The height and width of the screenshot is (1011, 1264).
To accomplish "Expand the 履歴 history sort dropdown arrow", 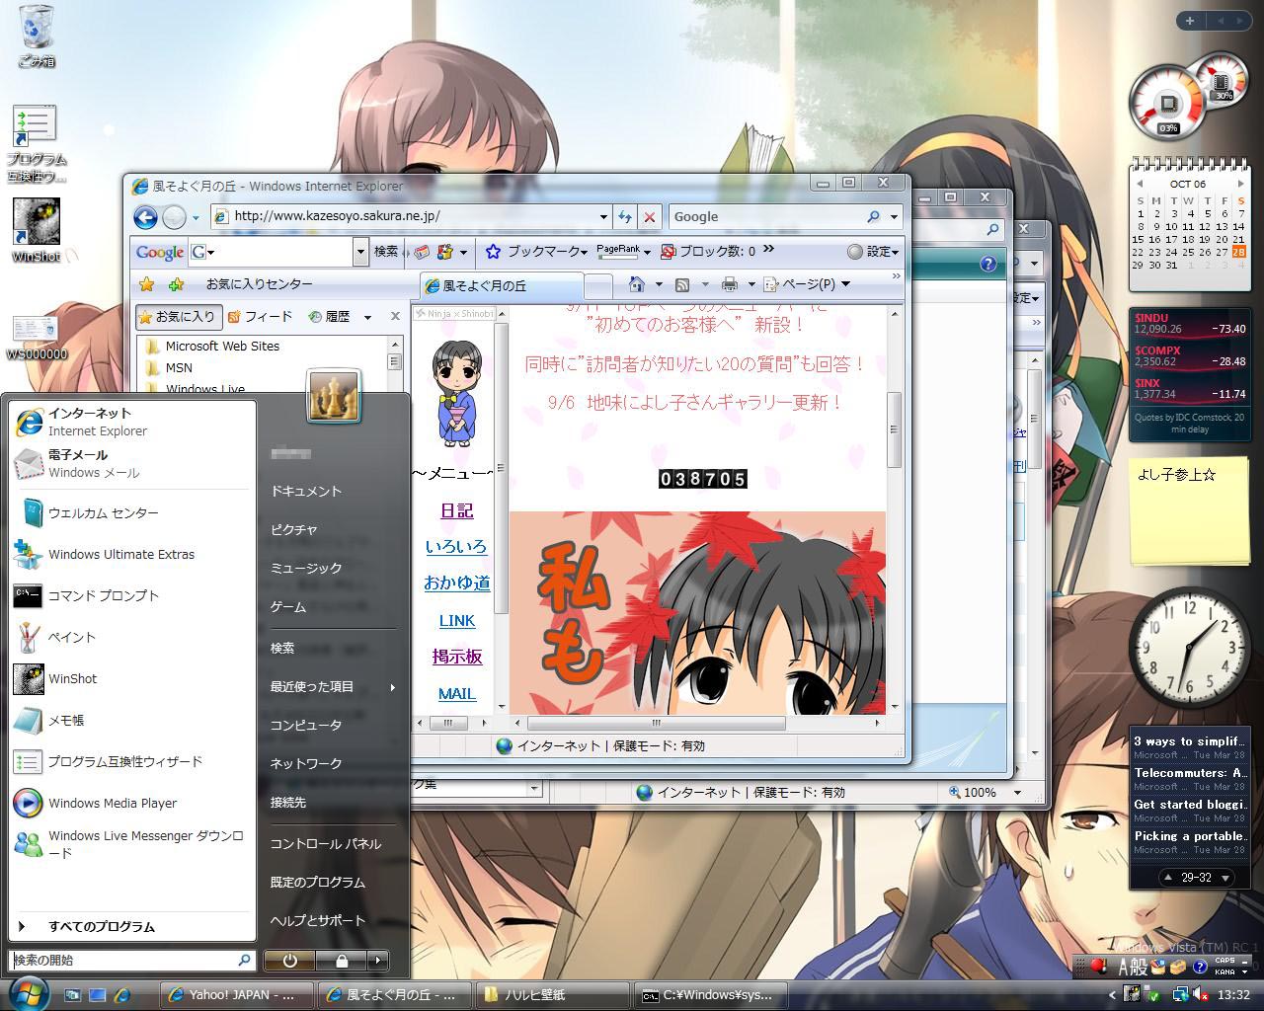I will [x=367, y=317].
